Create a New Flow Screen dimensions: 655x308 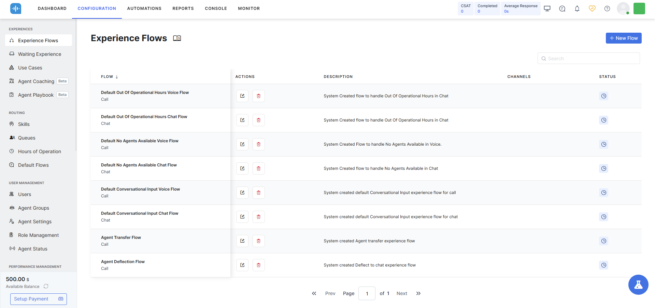click(x=624, y=38)
